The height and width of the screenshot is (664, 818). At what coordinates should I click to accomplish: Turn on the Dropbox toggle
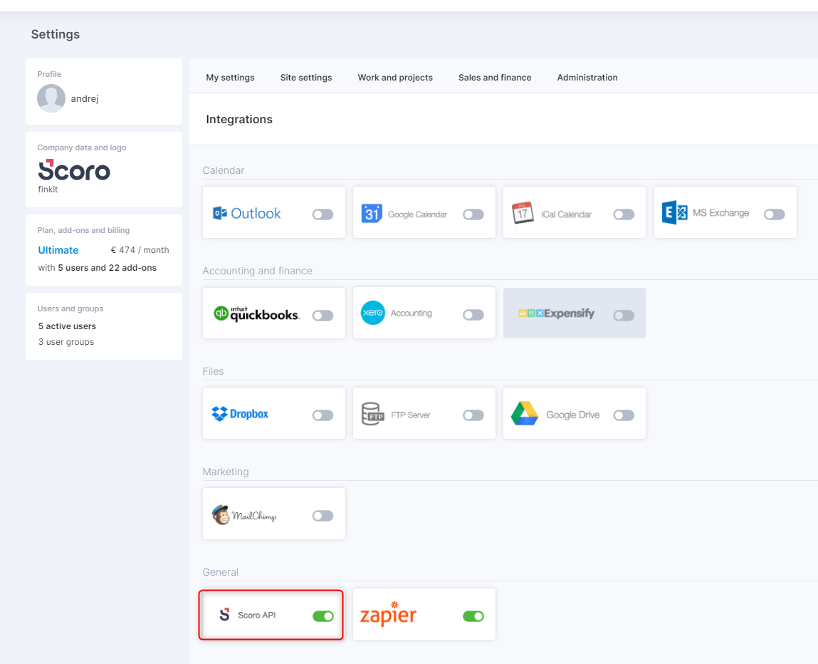tap(323, 415)
